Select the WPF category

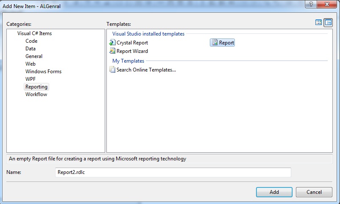31,79
